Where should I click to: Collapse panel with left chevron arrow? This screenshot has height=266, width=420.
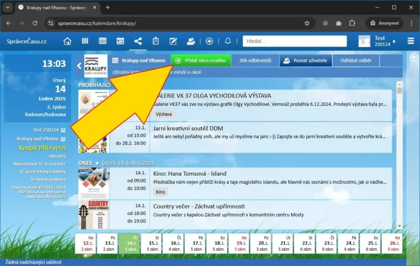[x=79, y=66]
